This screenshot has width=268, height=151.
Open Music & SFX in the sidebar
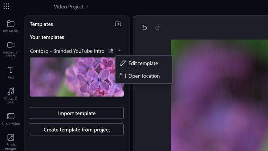tap(11, 96)
